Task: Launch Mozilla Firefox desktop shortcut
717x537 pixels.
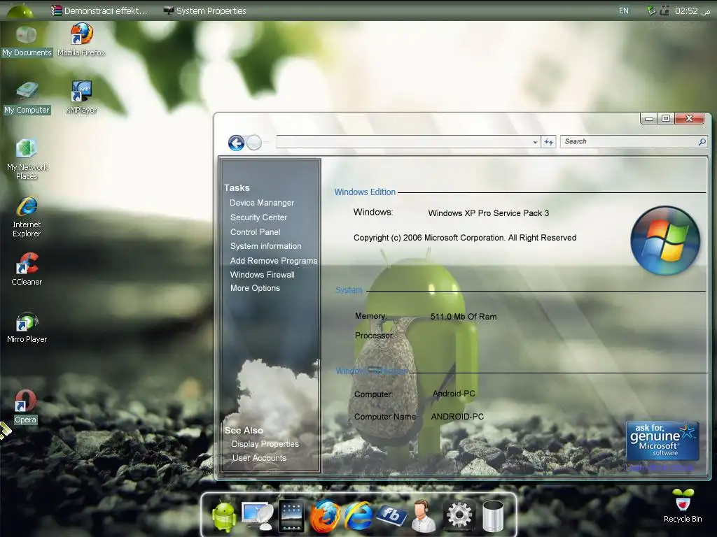Action: tap(81, 41)
